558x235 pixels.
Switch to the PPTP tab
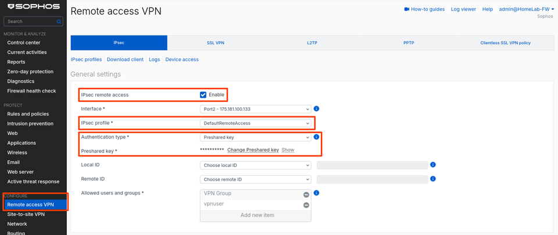coord(409,42)
